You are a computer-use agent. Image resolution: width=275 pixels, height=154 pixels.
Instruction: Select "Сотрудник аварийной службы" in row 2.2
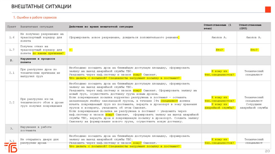pos(254,106)
